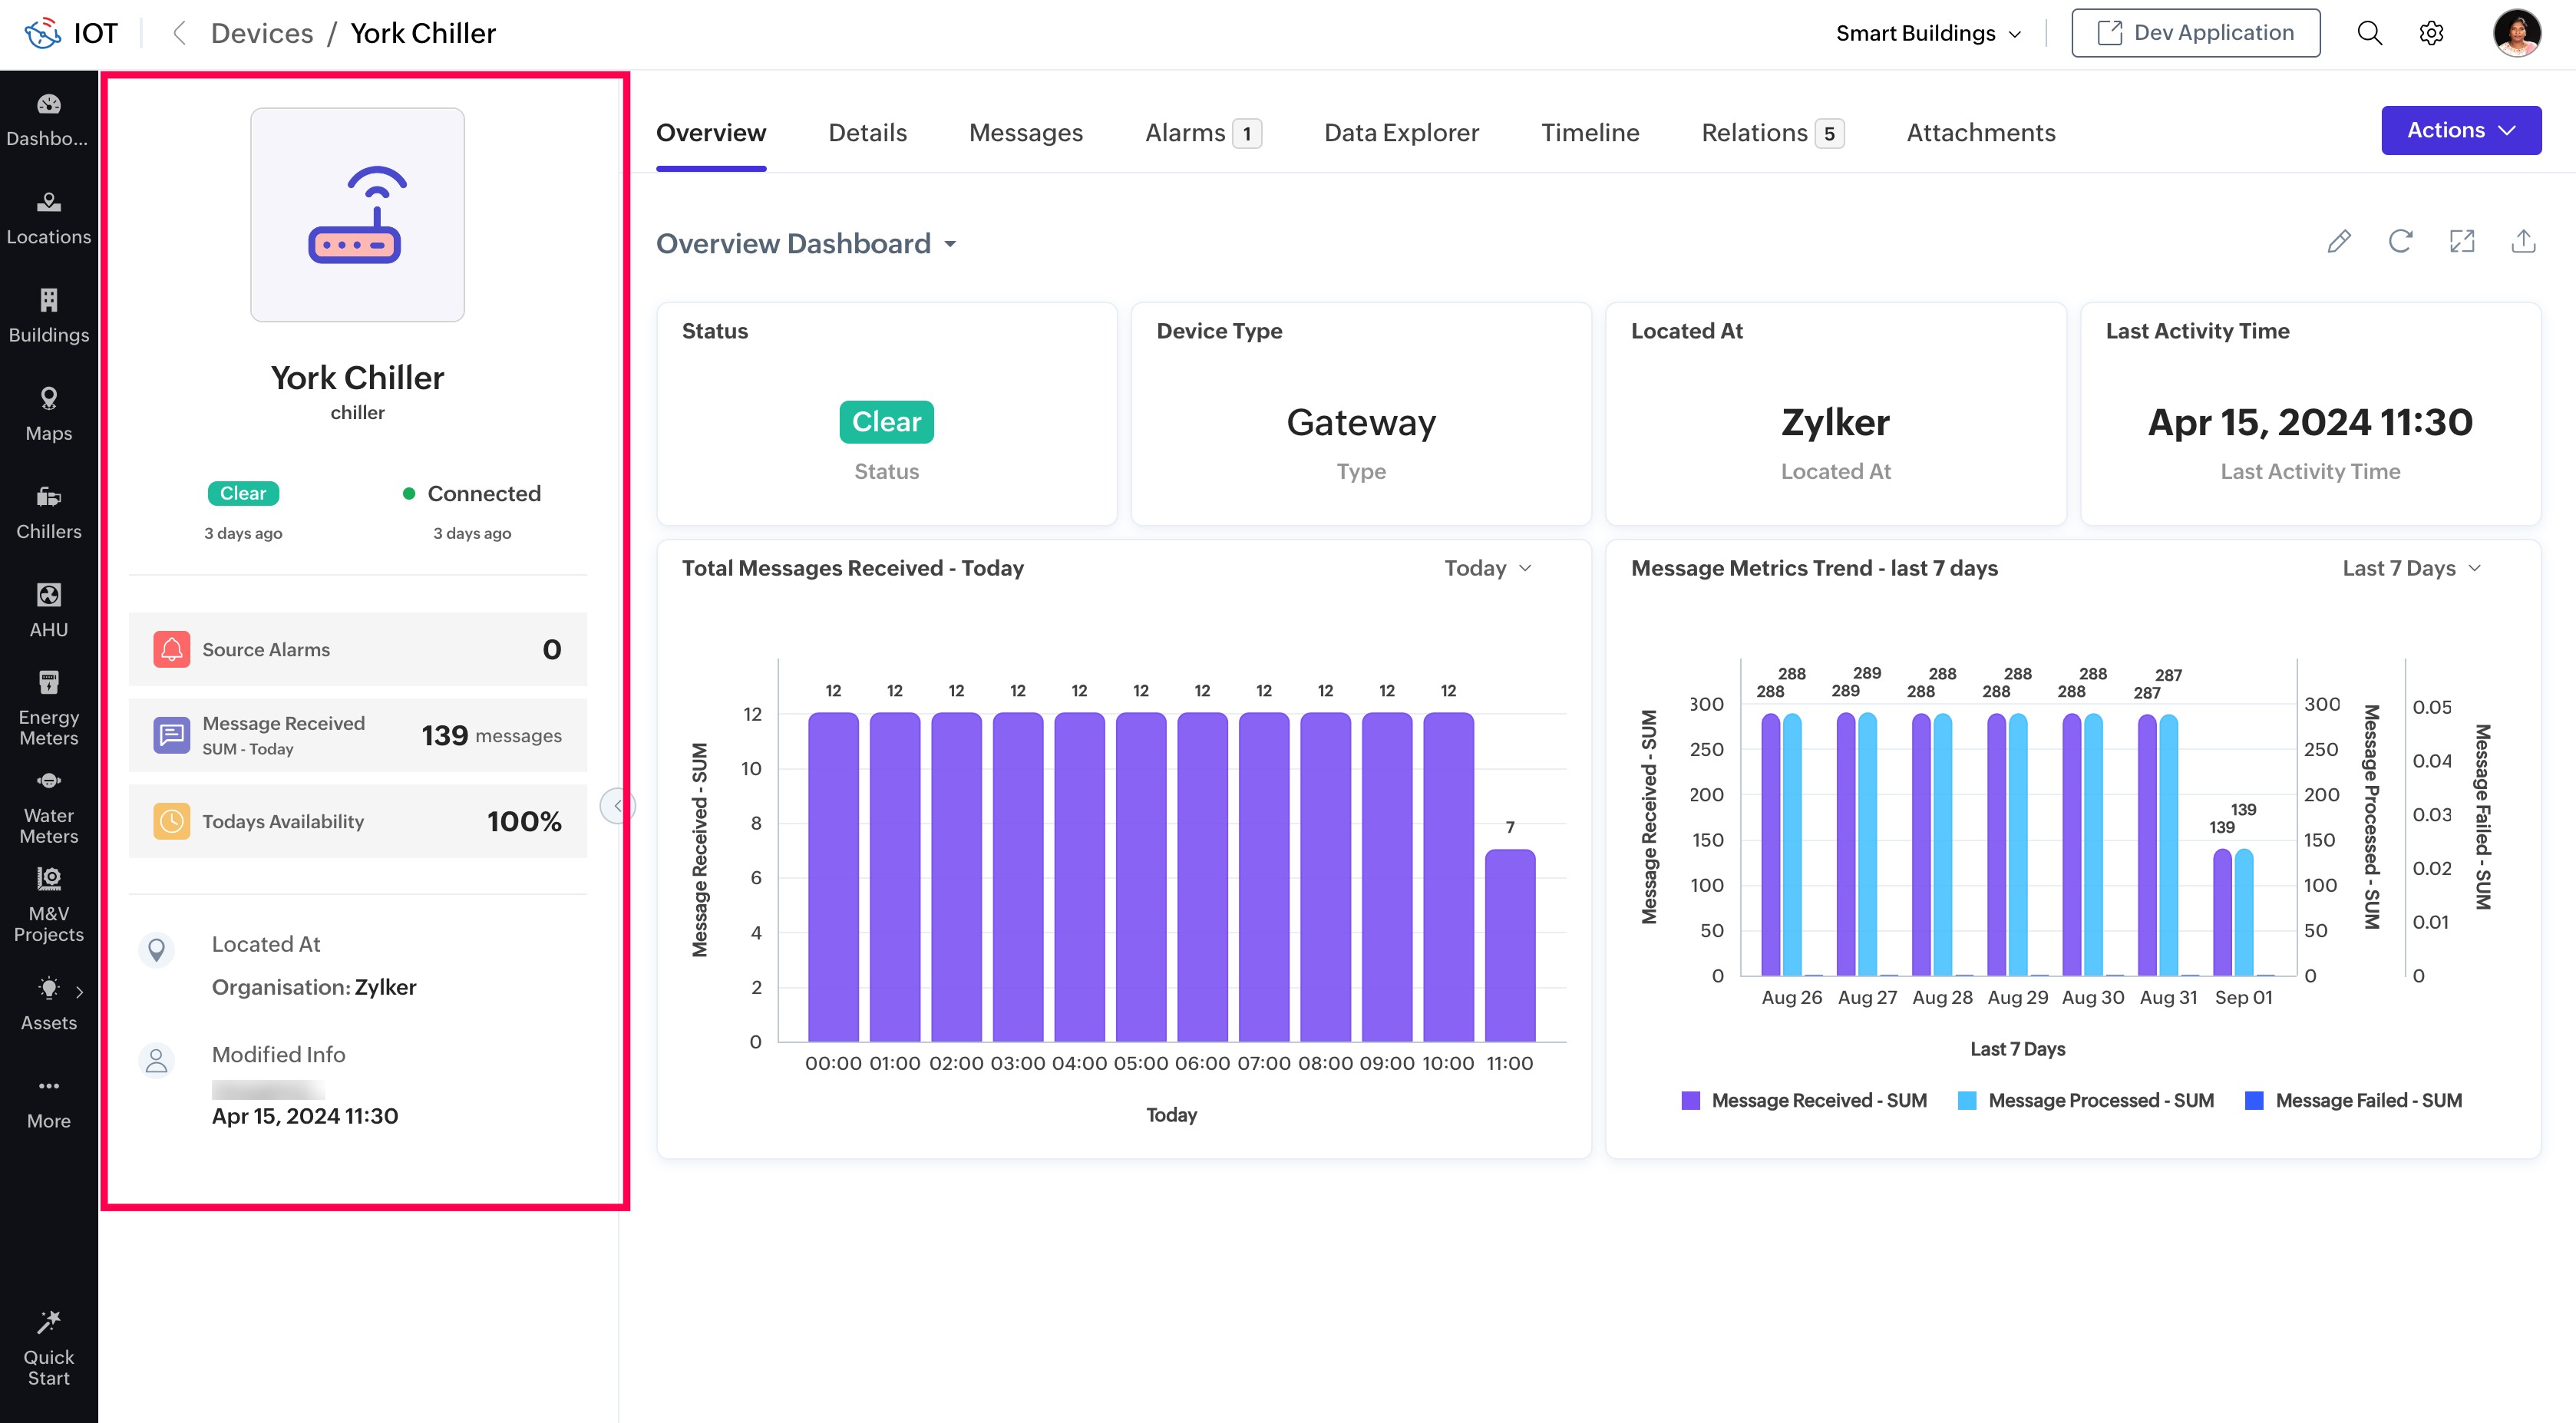Open settings gear icon

pyautogui.click(x=2431, y=33)
